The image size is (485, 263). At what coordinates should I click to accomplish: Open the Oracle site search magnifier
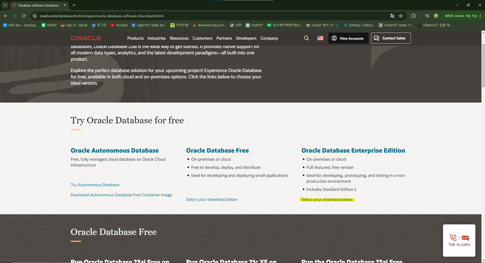coord(306,38)
